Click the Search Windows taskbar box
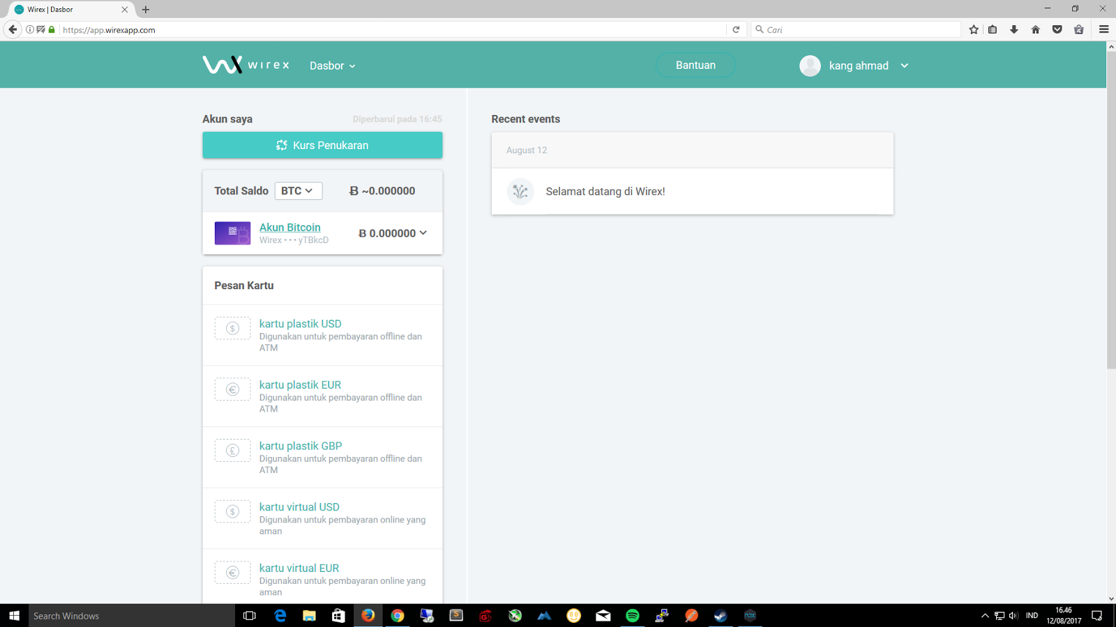 pyautogui.click(x=132, y=616)
